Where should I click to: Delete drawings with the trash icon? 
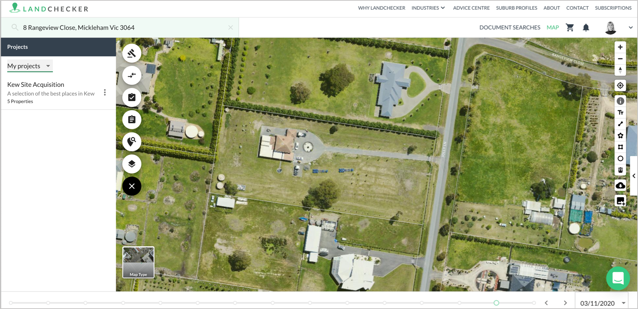click(620, 170)
